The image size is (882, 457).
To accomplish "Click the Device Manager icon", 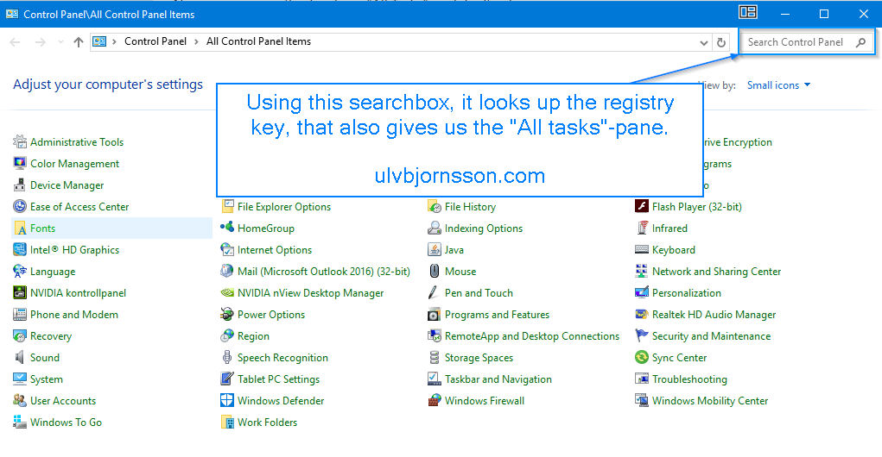I will pyautogui.click(x=20, y=185).
